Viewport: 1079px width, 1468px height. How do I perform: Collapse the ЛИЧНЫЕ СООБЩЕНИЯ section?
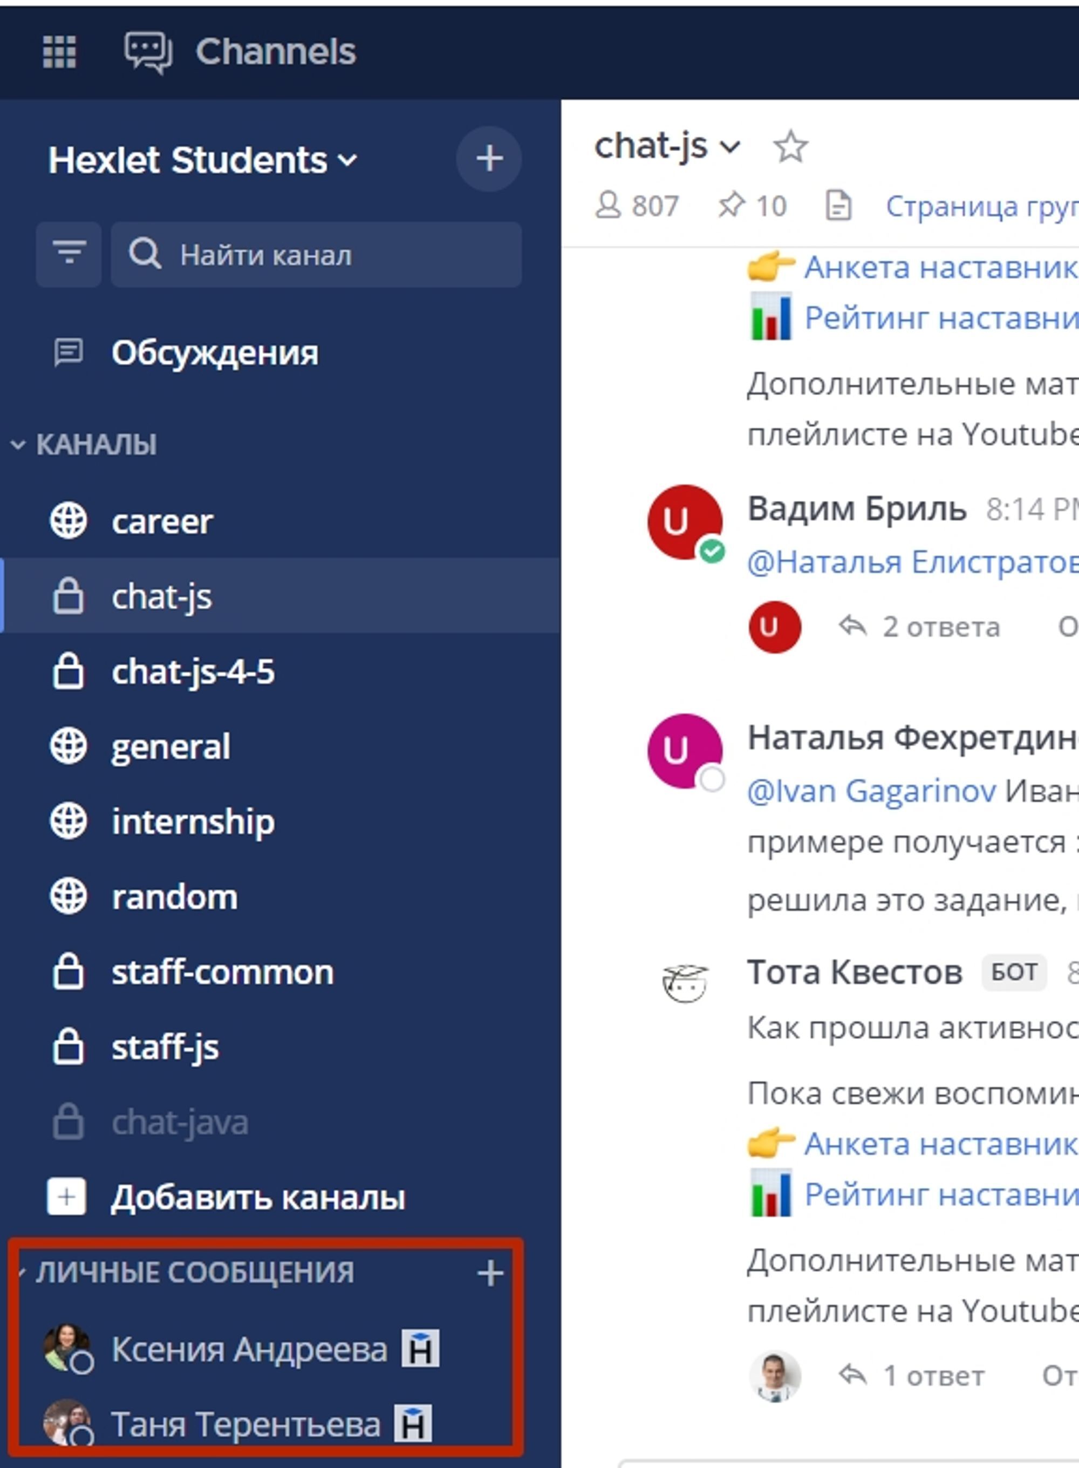pyautogui.click(x=187, y=1272)
